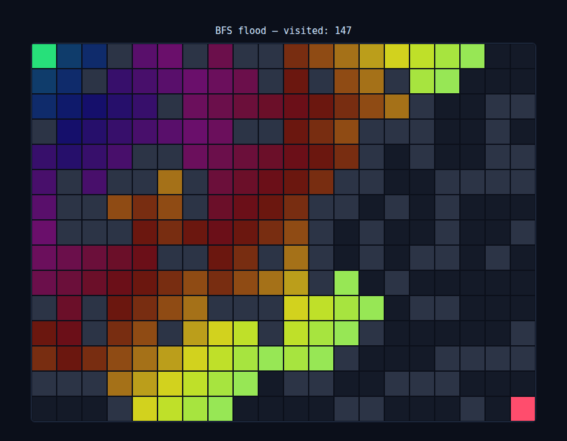Click the dark cell in the grid's bottom-left corner
Viewport: 567px width, 441px height.
[x=44, y=409]
